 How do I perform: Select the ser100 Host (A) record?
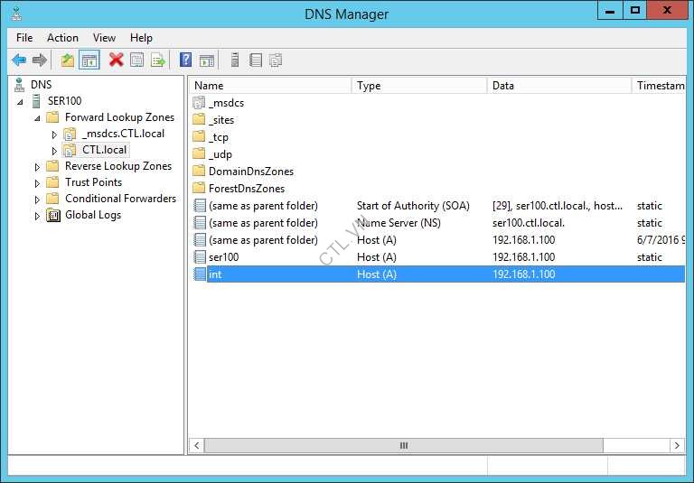437,257
